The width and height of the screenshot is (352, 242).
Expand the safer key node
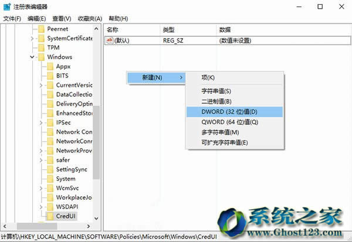click(41, 160)
